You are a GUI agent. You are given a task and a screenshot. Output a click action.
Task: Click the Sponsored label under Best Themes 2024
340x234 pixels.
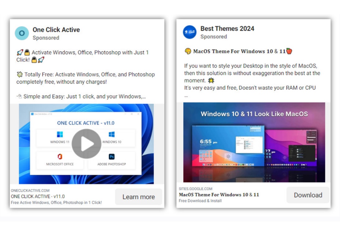click(x=213, y=37)
